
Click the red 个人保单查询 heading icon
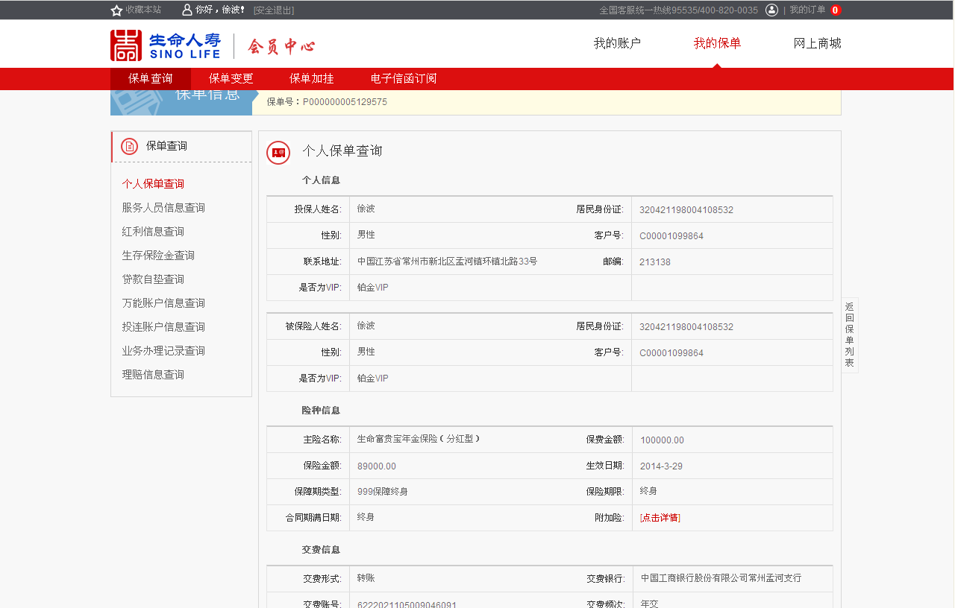tap(278, 152)
